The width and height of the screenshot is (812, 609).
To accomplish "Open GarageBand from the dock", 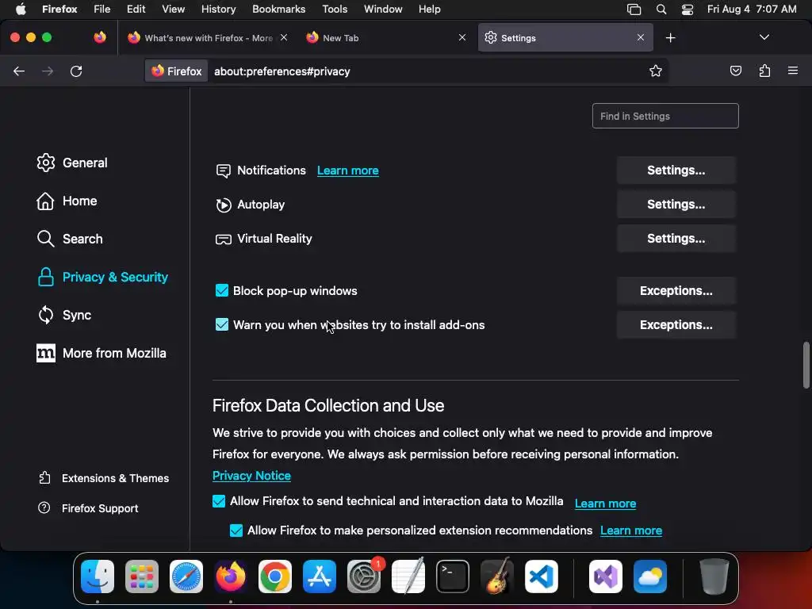I will pos(497,576).
